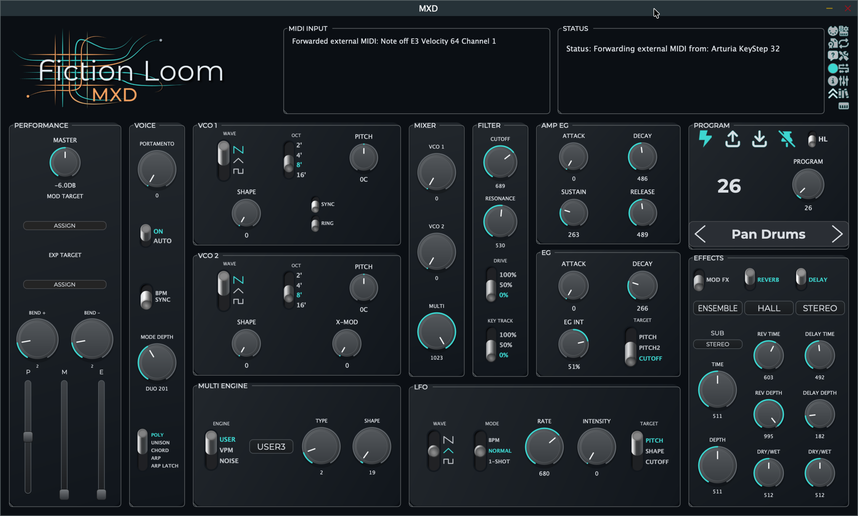Toggle the HL switch in Program panel

812,139
